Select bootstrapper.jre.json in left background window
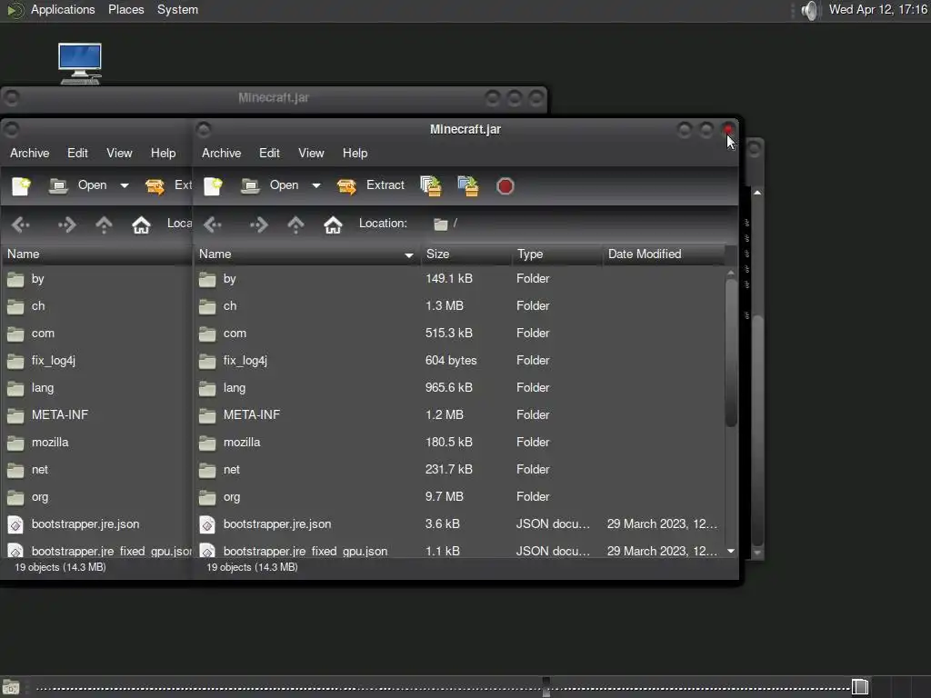This screenshot has width=931, height=698. pos(97,524)
